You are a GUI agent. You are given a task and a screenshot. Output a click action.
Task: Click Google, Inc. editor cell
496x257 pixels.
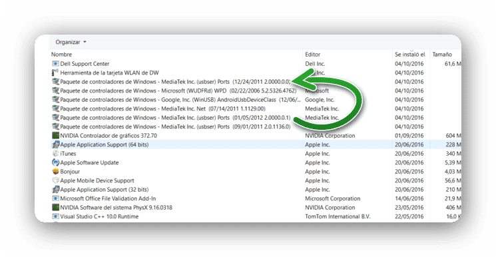(x=320, y=100)
